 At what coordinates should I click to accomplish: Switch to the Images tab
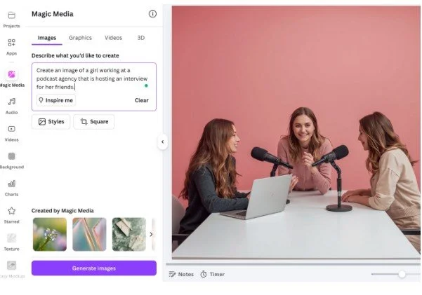(47, 38)
